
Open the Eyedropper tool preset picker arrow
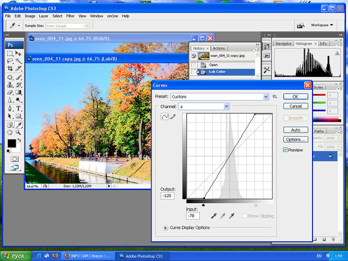point(19,26)
